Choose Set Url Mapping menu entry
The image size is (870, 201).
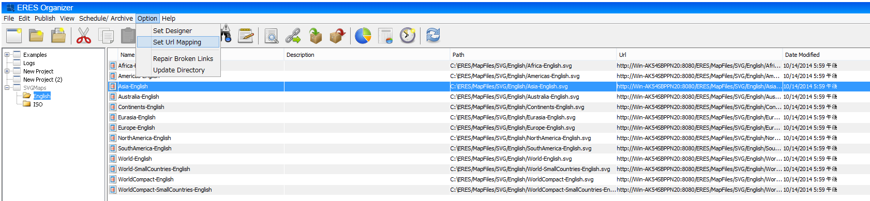[x=178, y=42]
